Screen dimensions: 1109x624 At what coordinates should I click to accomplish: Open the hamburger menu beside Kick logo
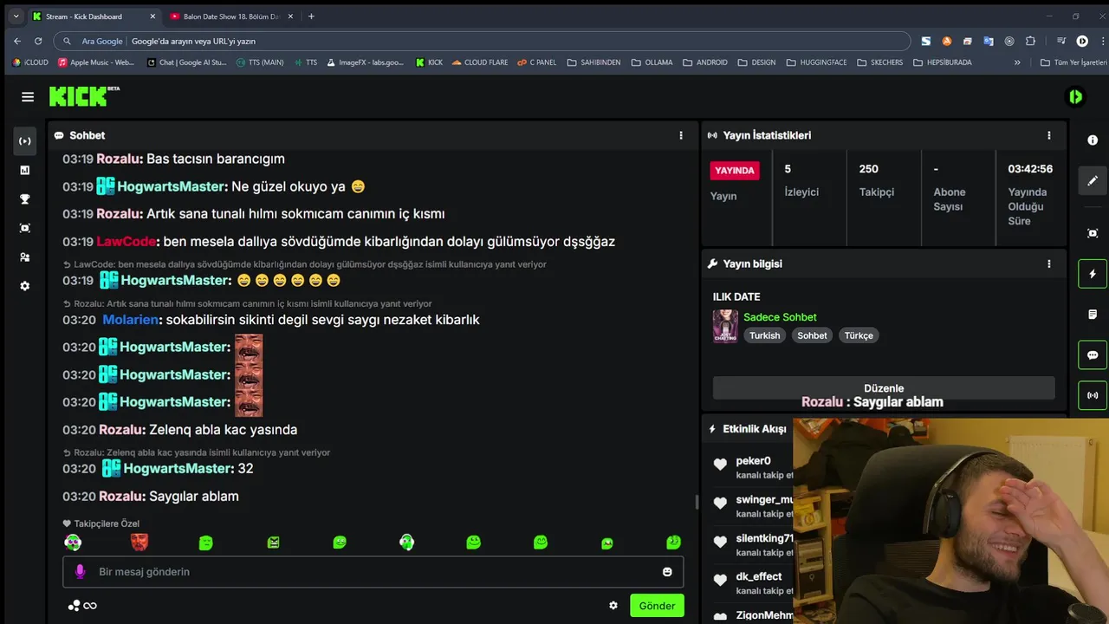point(28,97)
